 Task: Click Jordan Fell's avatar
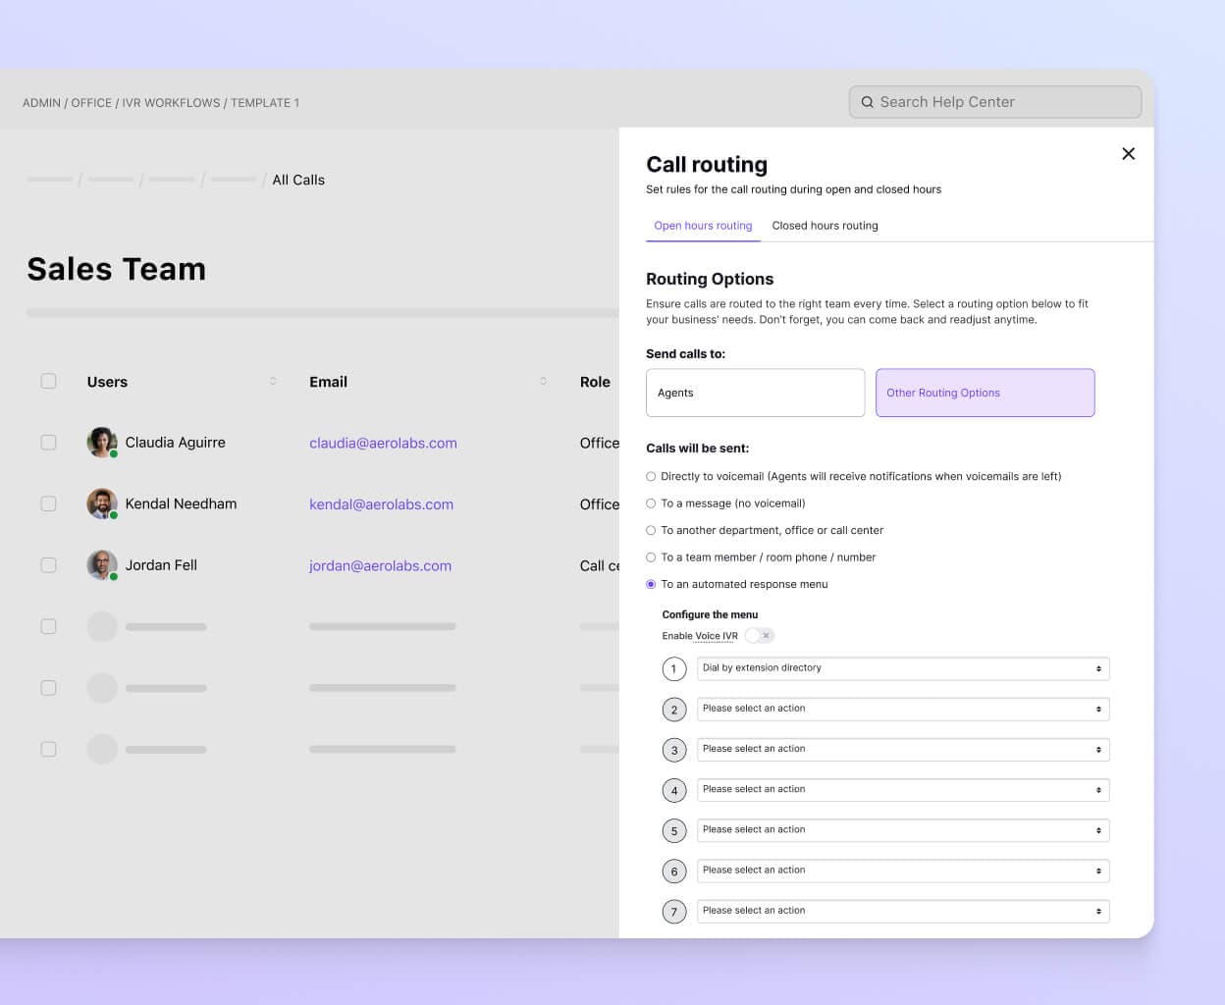click(x=101, y=565)
